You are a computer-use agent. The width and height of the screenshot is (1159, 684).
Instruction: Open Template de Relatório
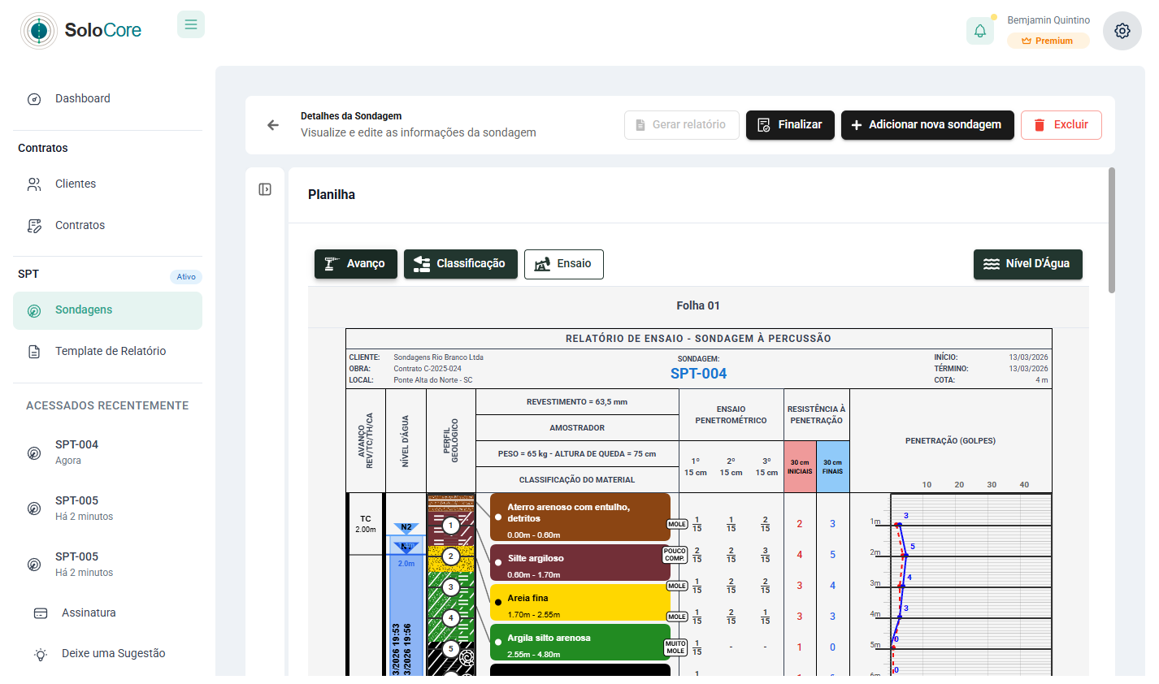[x=107, y=351]
